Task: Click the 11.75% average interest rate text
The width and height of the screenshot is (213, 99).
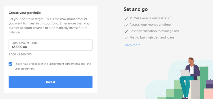Action: [149, 18]
